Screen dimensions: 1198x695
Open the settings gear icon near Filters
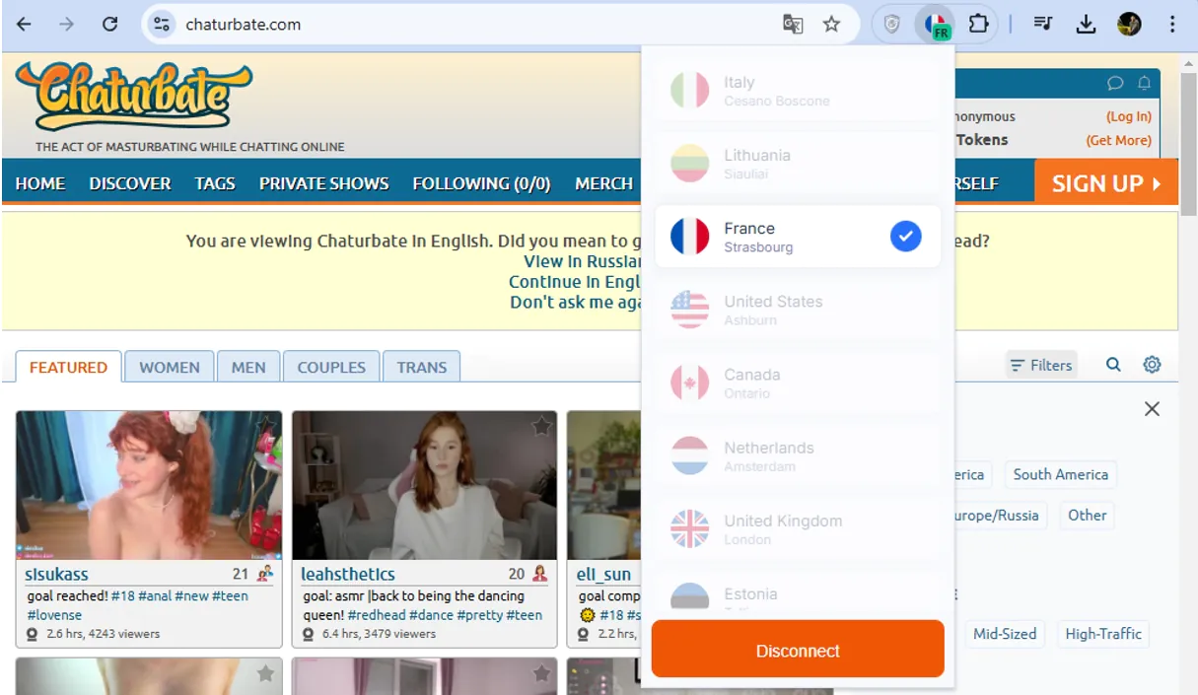tap(1152, 365)
